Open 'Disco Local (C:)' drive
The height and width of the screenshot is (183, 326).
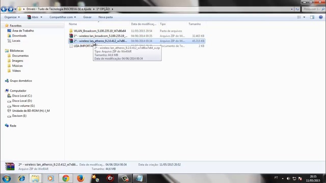click(x=22, y=96)
